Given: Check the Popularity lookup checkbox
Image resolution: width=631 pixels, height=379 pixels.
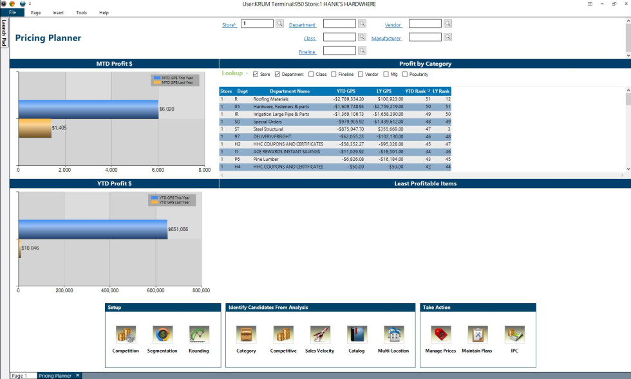Looking at the screenshot, I should pyautogui.click(x=404, y=75).
